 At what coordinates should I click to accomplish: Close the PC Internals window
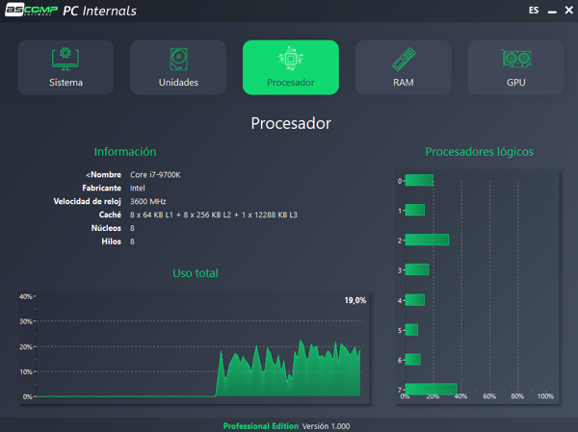click(568, 11)
